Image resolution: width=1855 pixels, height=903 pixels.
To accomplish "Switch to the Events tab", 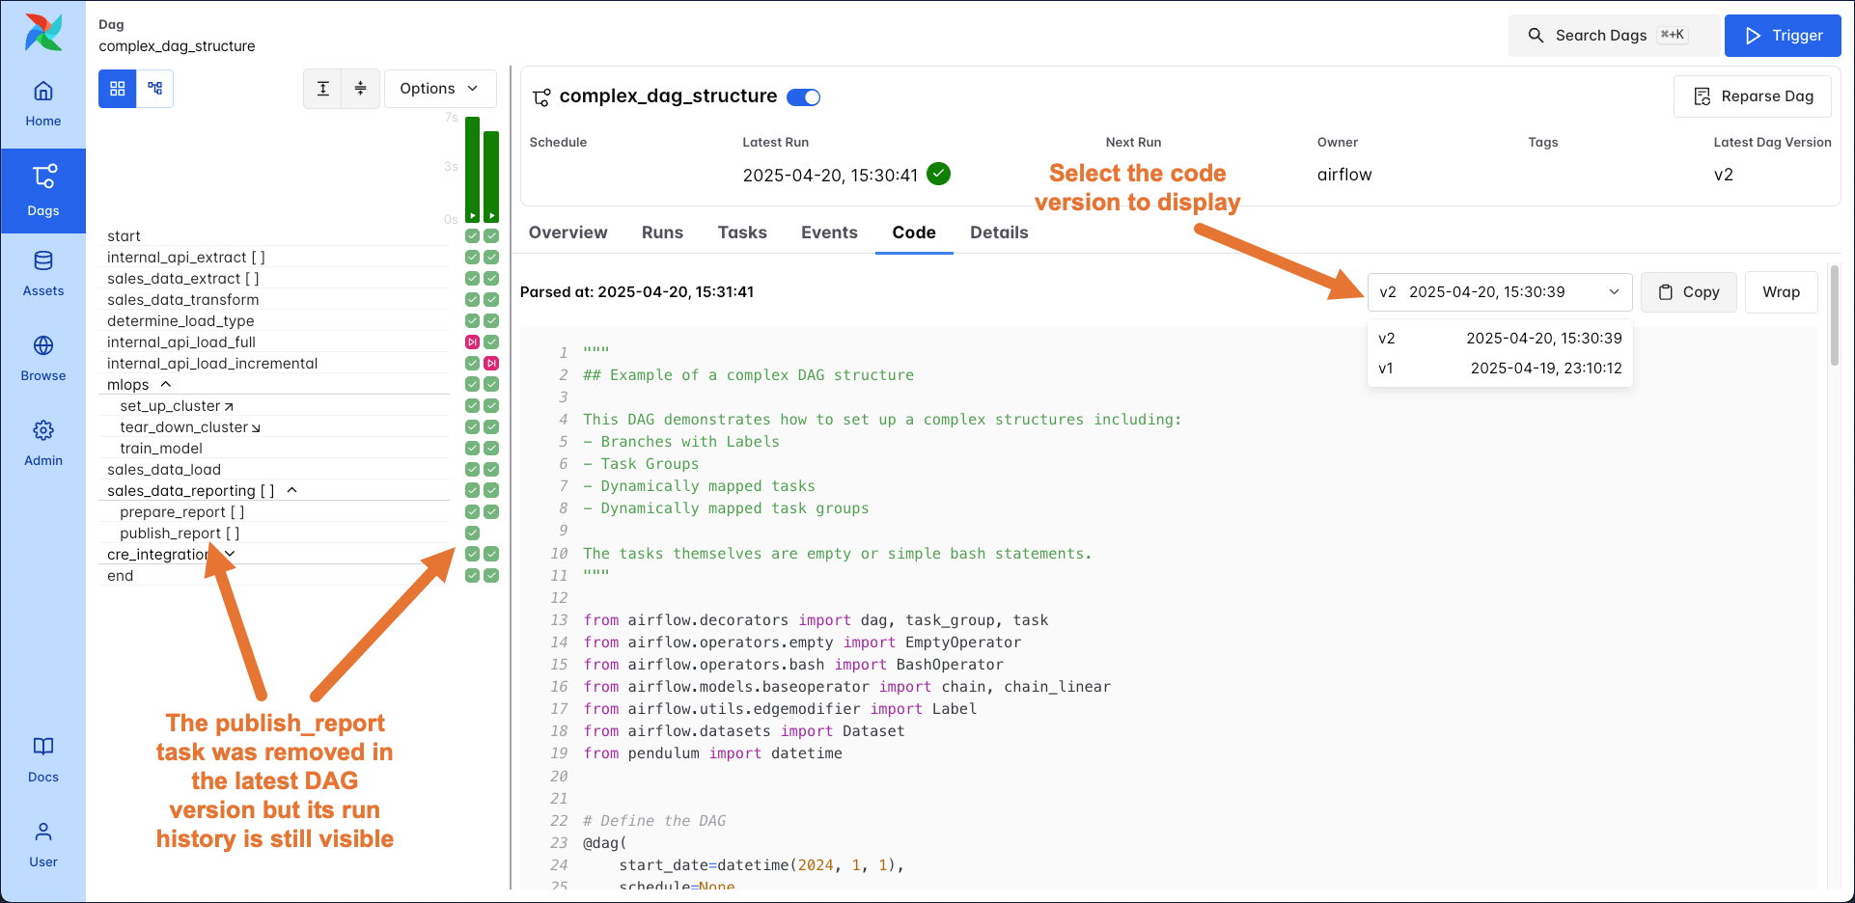I will tap(829, 233).
